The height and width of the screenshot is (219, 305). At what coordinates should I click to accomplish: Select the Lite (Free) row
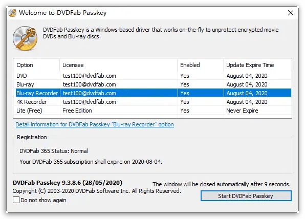[152, 111]
